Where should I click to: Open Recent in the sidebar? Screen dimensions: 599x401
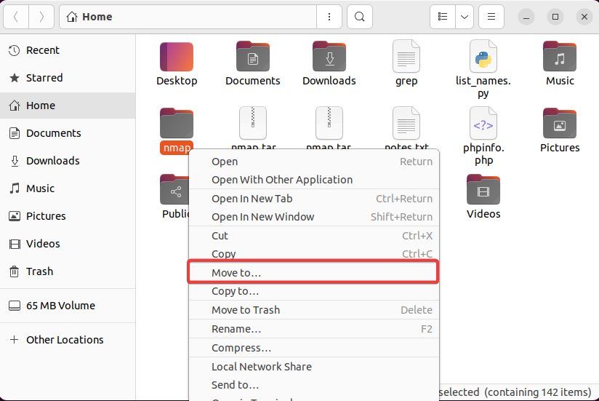coord(68,50)
